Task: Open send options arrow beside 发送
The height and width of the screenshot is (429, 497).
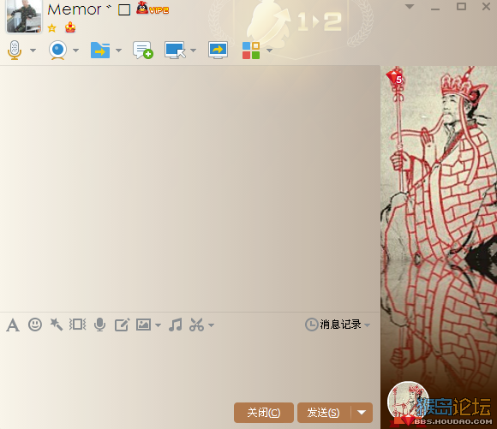Action: (362, 413)
